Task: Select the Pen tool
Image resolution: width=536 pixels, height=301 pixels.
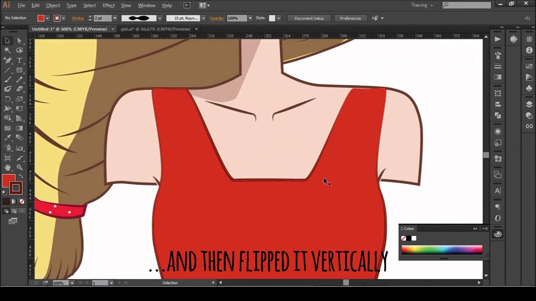Action: pyautogui.click(x=8, y=60)
